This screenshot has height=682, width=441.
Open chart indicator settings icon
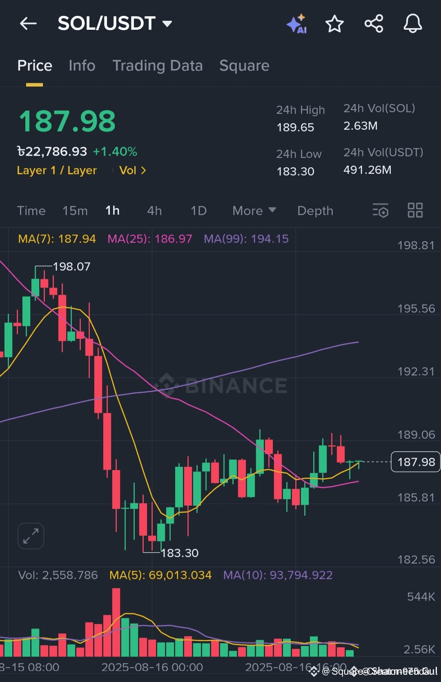(x=380, y=211)
